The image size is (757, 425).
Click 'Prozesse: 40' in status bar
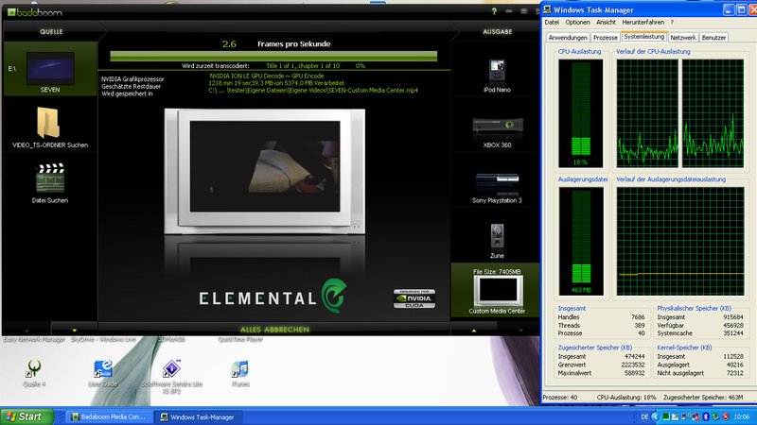(x=560, y=398)
